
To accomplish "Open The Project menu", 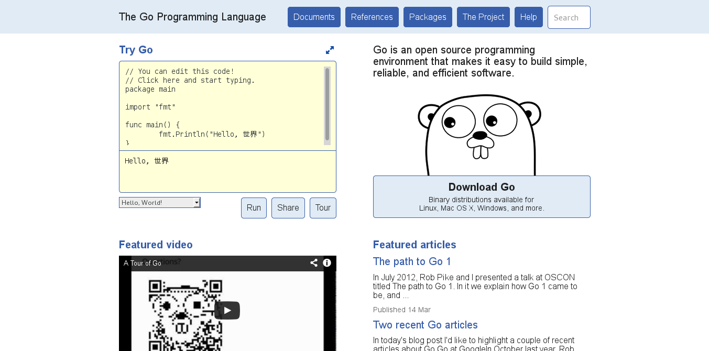I will (483, 17).
